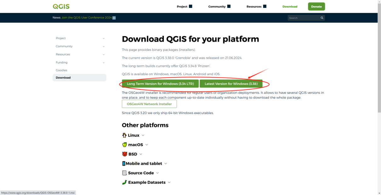Click the Example Datasets icon
Screen dimensions: 381x195
[x=124, y=182]
